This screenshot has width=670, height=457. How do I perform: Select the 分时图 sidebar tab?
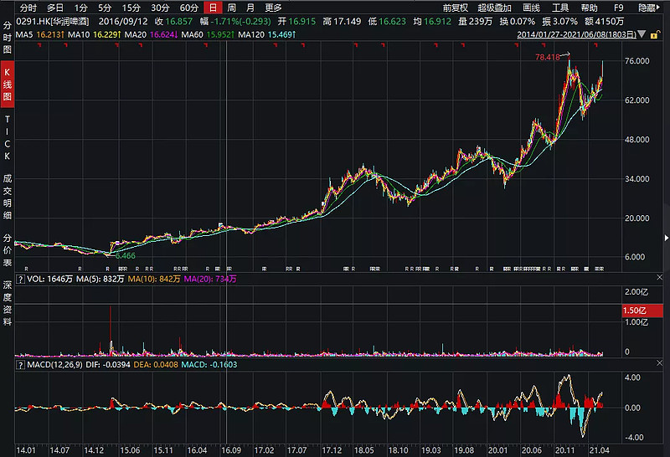coord(7,34)
